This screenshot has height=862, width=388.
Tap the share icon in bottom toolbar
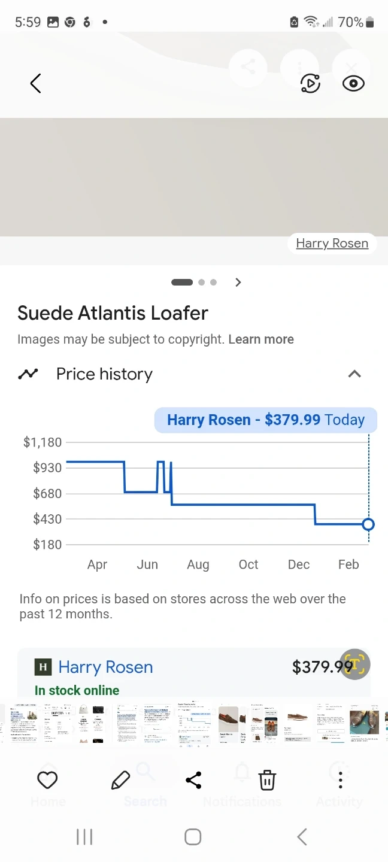pyautogui.click(x=193, y=780)
